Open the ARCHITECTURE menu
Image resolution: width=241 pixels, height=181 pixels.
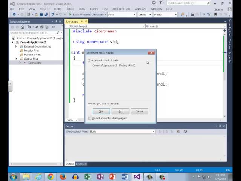tap(121, 9)
